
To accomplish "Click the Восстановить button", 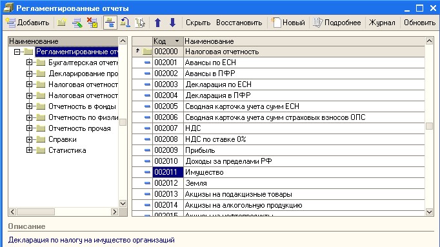I will [x=239, y=23].
